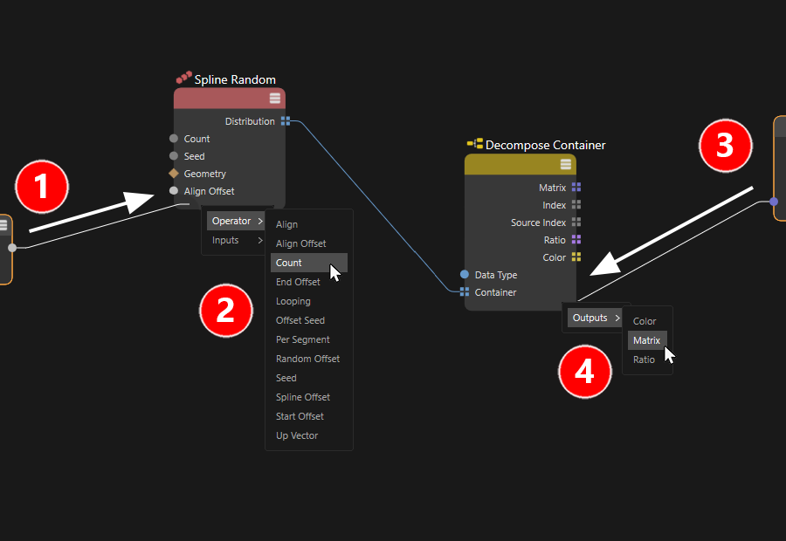Screen dimensions: 786x541
Task: Click the purple input port on the right-edge node
Action: (x=774, y=202)
